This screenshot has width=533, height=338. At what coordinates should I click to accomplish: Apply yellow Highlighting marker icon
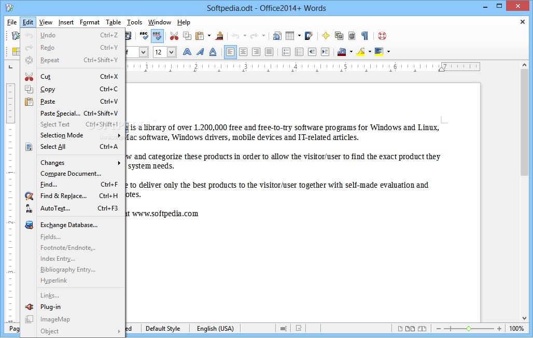tap(361, 52)
